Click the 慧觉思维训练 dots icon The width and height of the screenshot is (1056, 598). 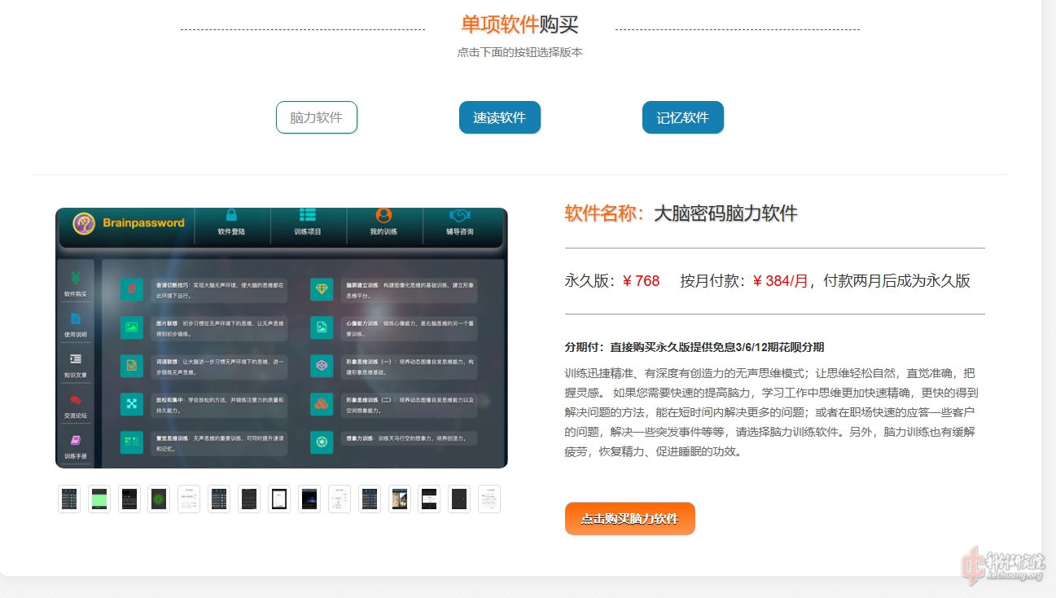pyautogui.click(x=131, y=442)
